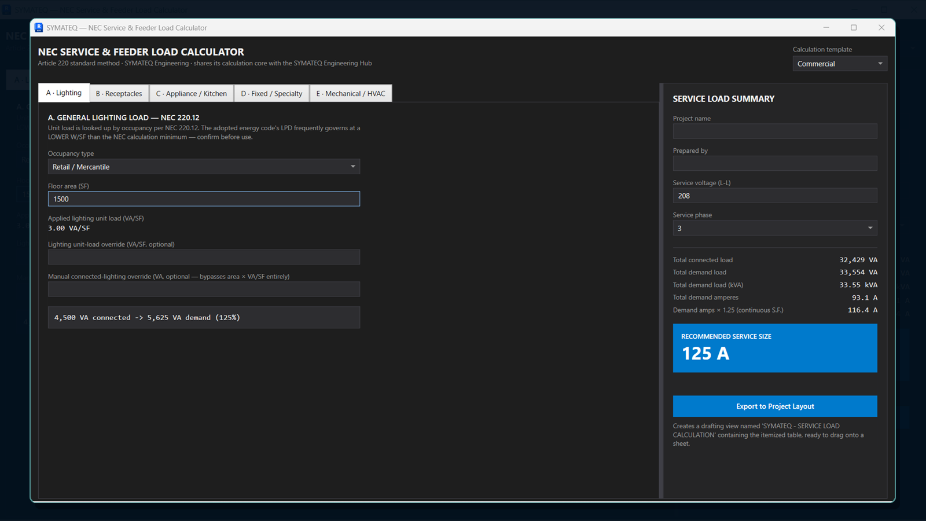Open the Service phase dropdown
Screen dimensions: 926x521
pyautogui.click(x=775, y=228)
